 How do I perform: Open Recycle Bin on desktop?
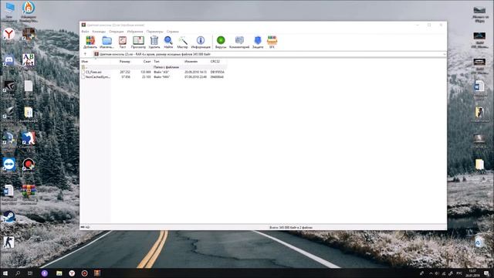(x=479, y=242)
